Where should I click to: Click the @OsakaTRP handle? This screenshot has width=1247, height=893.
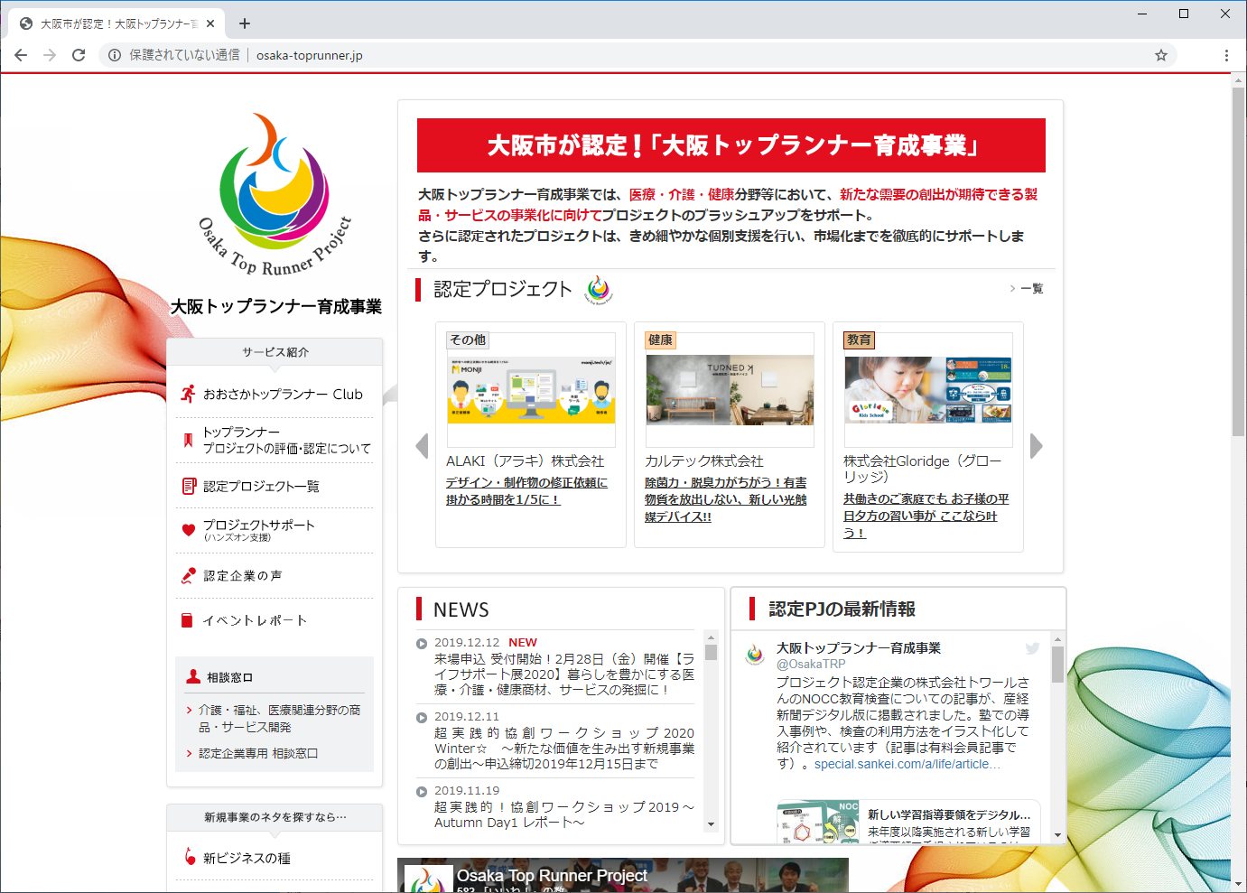[811, 664]
